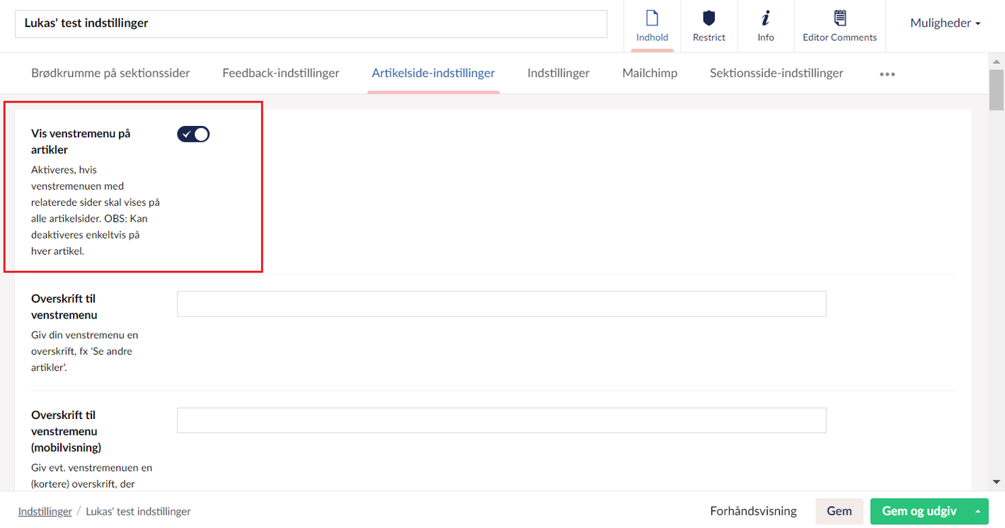Image resolution: width=1005 pixels, height=528 pixels.
Task: Switch to Feedback-indstillinger tab
Action: (x=281, y=73)
